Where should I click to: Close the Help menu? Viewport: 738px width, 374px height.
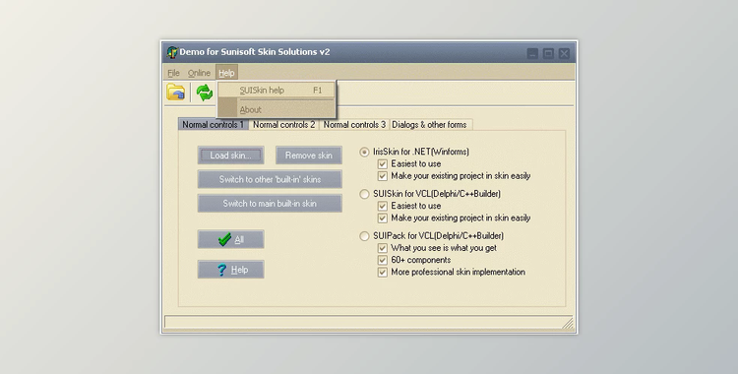click(x=226, y=73)
